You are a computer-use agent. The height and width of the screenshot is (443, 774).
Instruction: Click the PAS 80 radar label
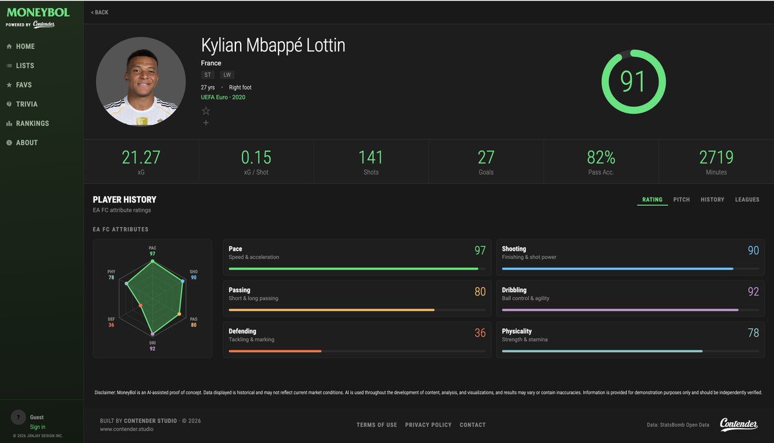[x=193, y=322]
